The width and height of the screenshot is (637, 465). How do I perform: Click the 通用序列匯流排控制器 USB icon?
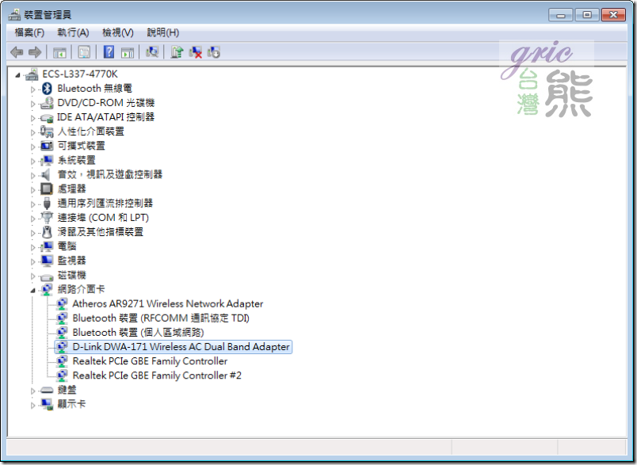[47, 203]
